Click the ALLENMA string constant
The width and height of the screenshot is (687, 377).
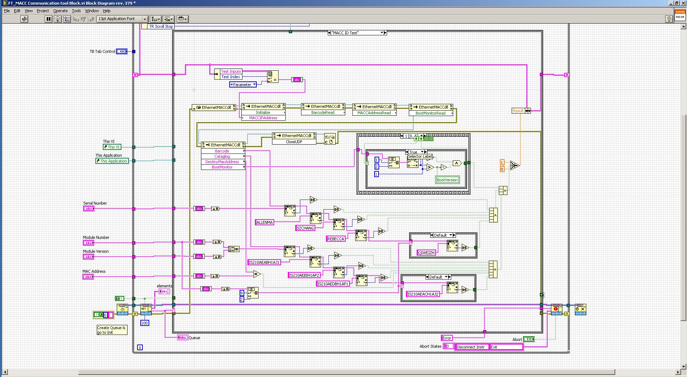point(265,222)
